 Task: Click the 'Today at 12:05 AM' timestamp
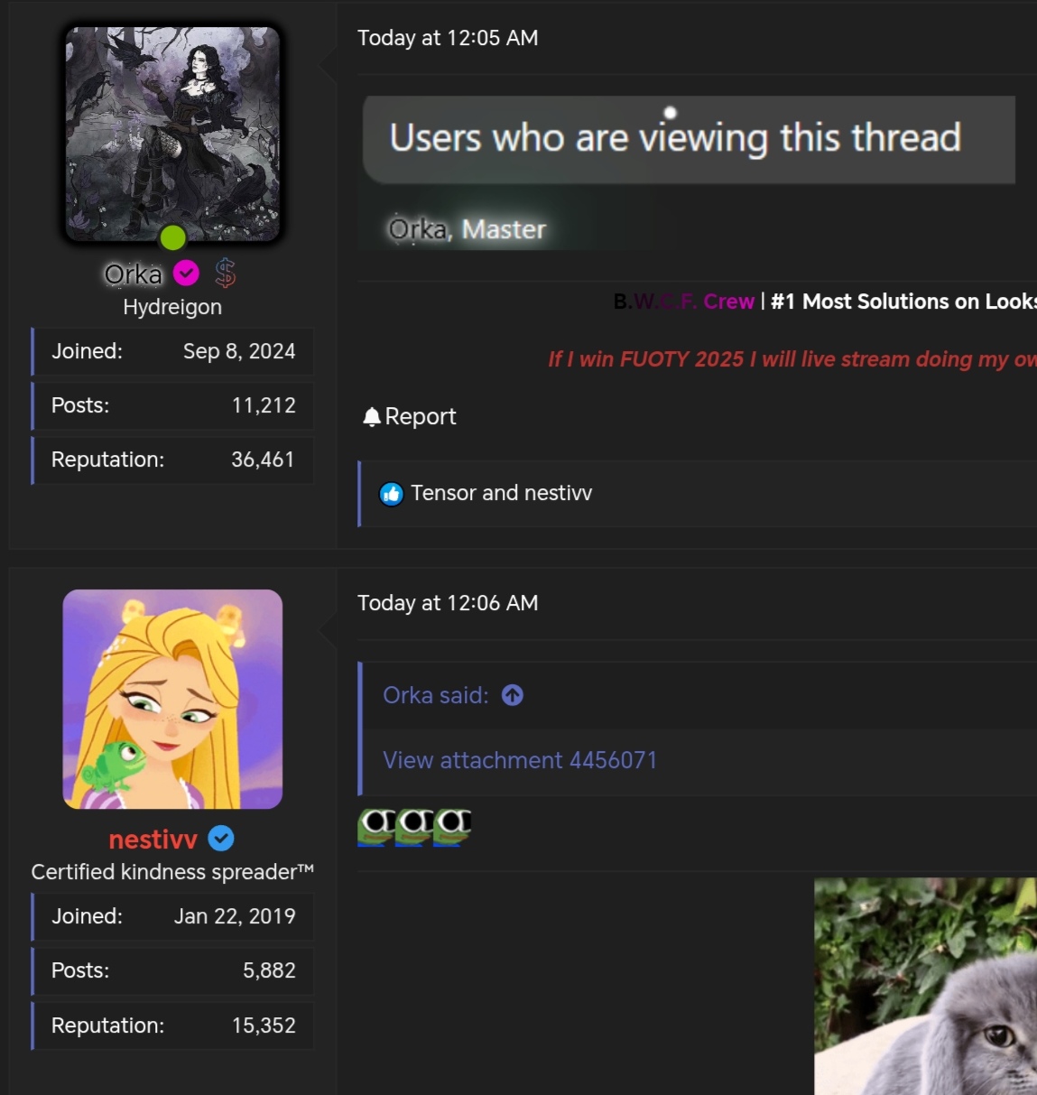coord(448,38)
